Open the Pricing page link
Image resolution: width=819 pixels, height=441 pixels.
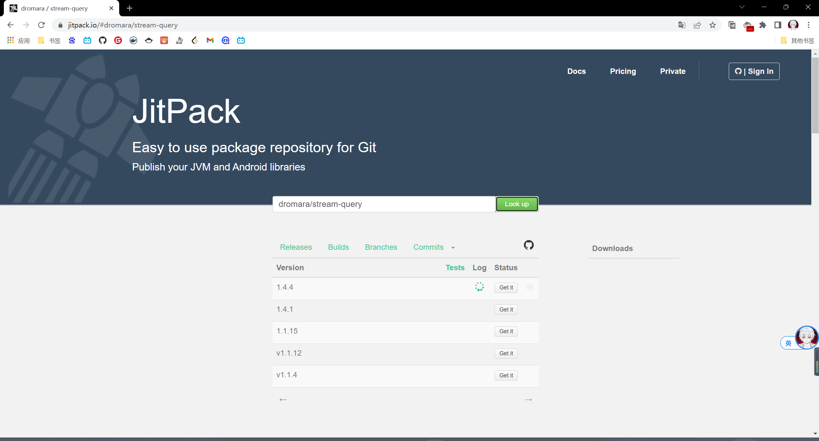[x=623, y=71]
